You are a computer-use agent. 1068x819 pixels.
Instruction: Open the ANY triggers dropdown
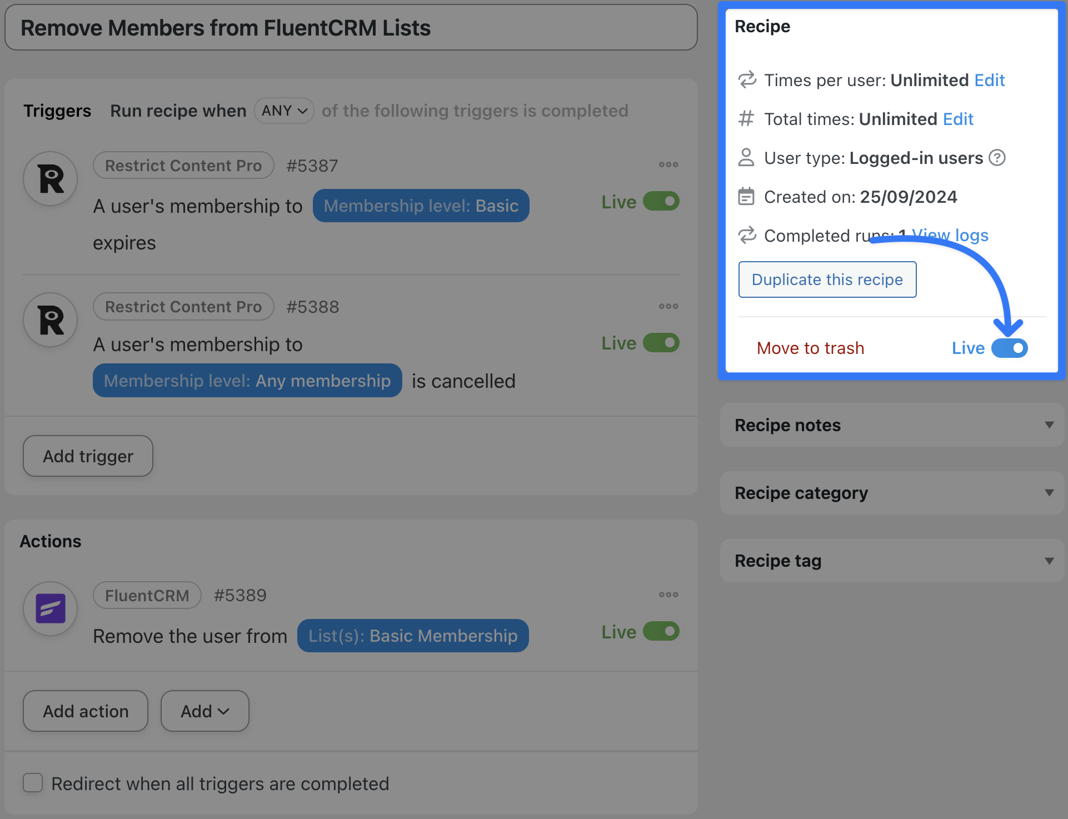pyautogui.click(x=284, y=111)
